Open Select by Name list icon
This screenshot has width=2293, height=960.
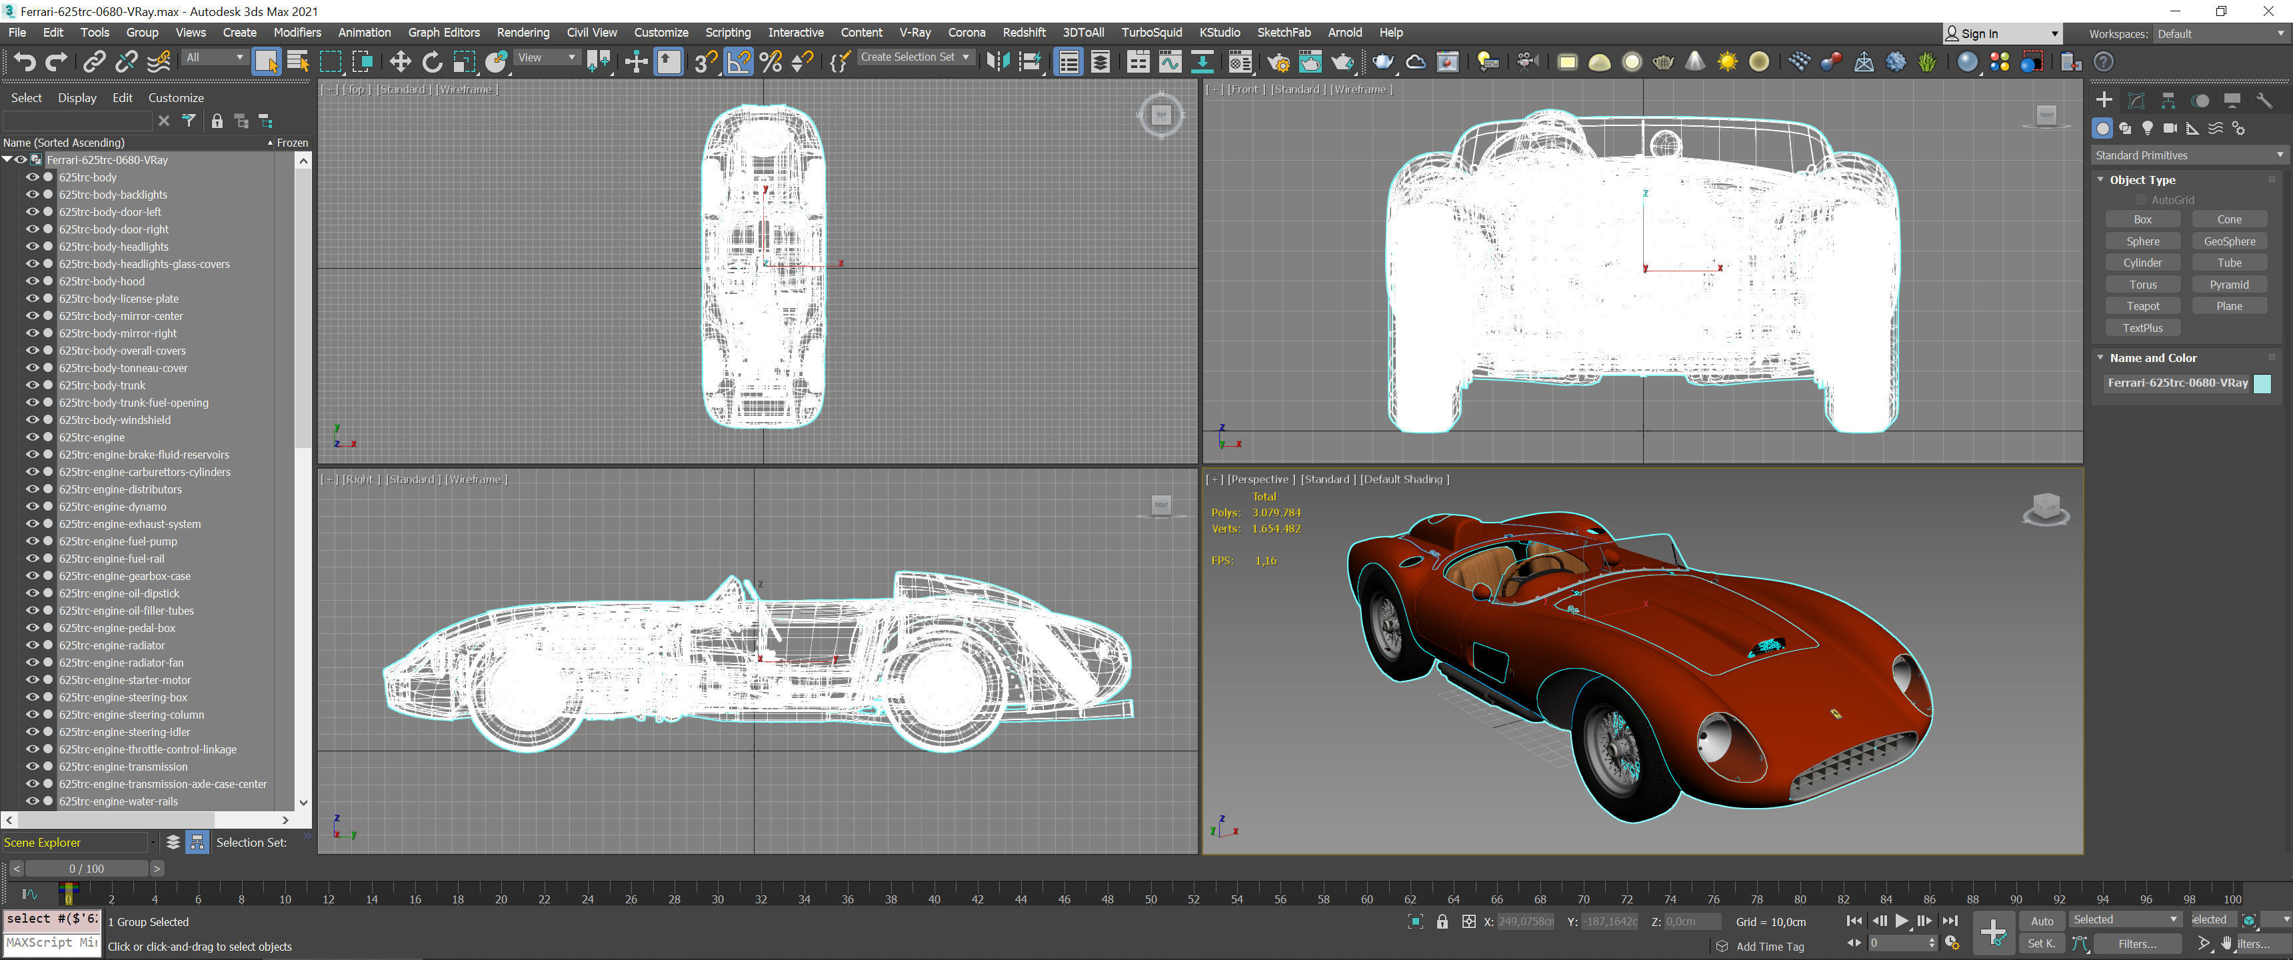pos(298,61)
